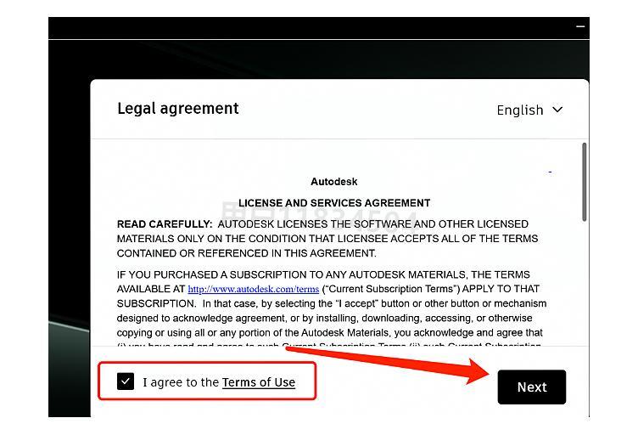The width and height of the screenshot is (638, 435).
Task: Click the Next button
Action: [x=531, y=387]
